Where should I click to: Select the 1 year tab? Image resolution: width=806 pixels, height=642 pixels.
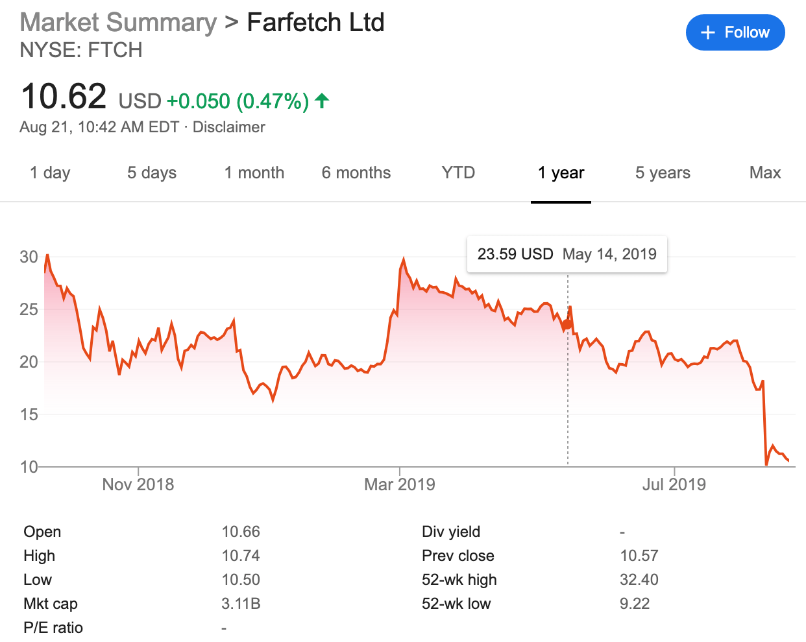(x=561, y=173)
